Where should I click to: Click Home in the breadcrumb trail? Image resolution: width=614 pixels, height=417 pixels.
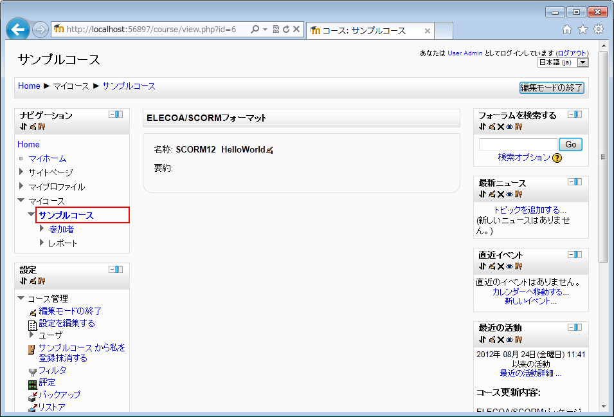click(x=29, y=86)
